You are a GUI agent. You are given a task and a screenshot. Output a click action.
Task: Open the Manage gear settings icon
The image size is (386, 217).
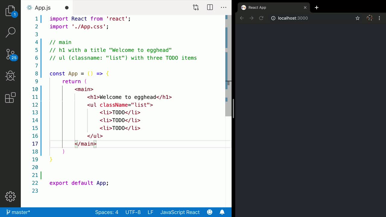pyautogui.click(x=10, y=197)
